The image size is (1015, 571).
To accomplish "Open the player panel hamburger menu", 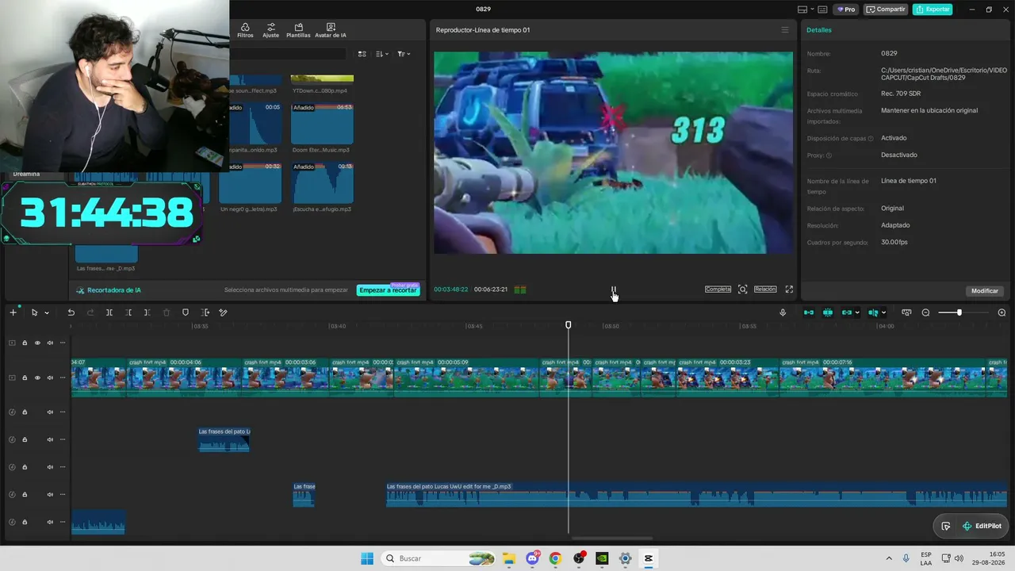I will click(785, 30).
